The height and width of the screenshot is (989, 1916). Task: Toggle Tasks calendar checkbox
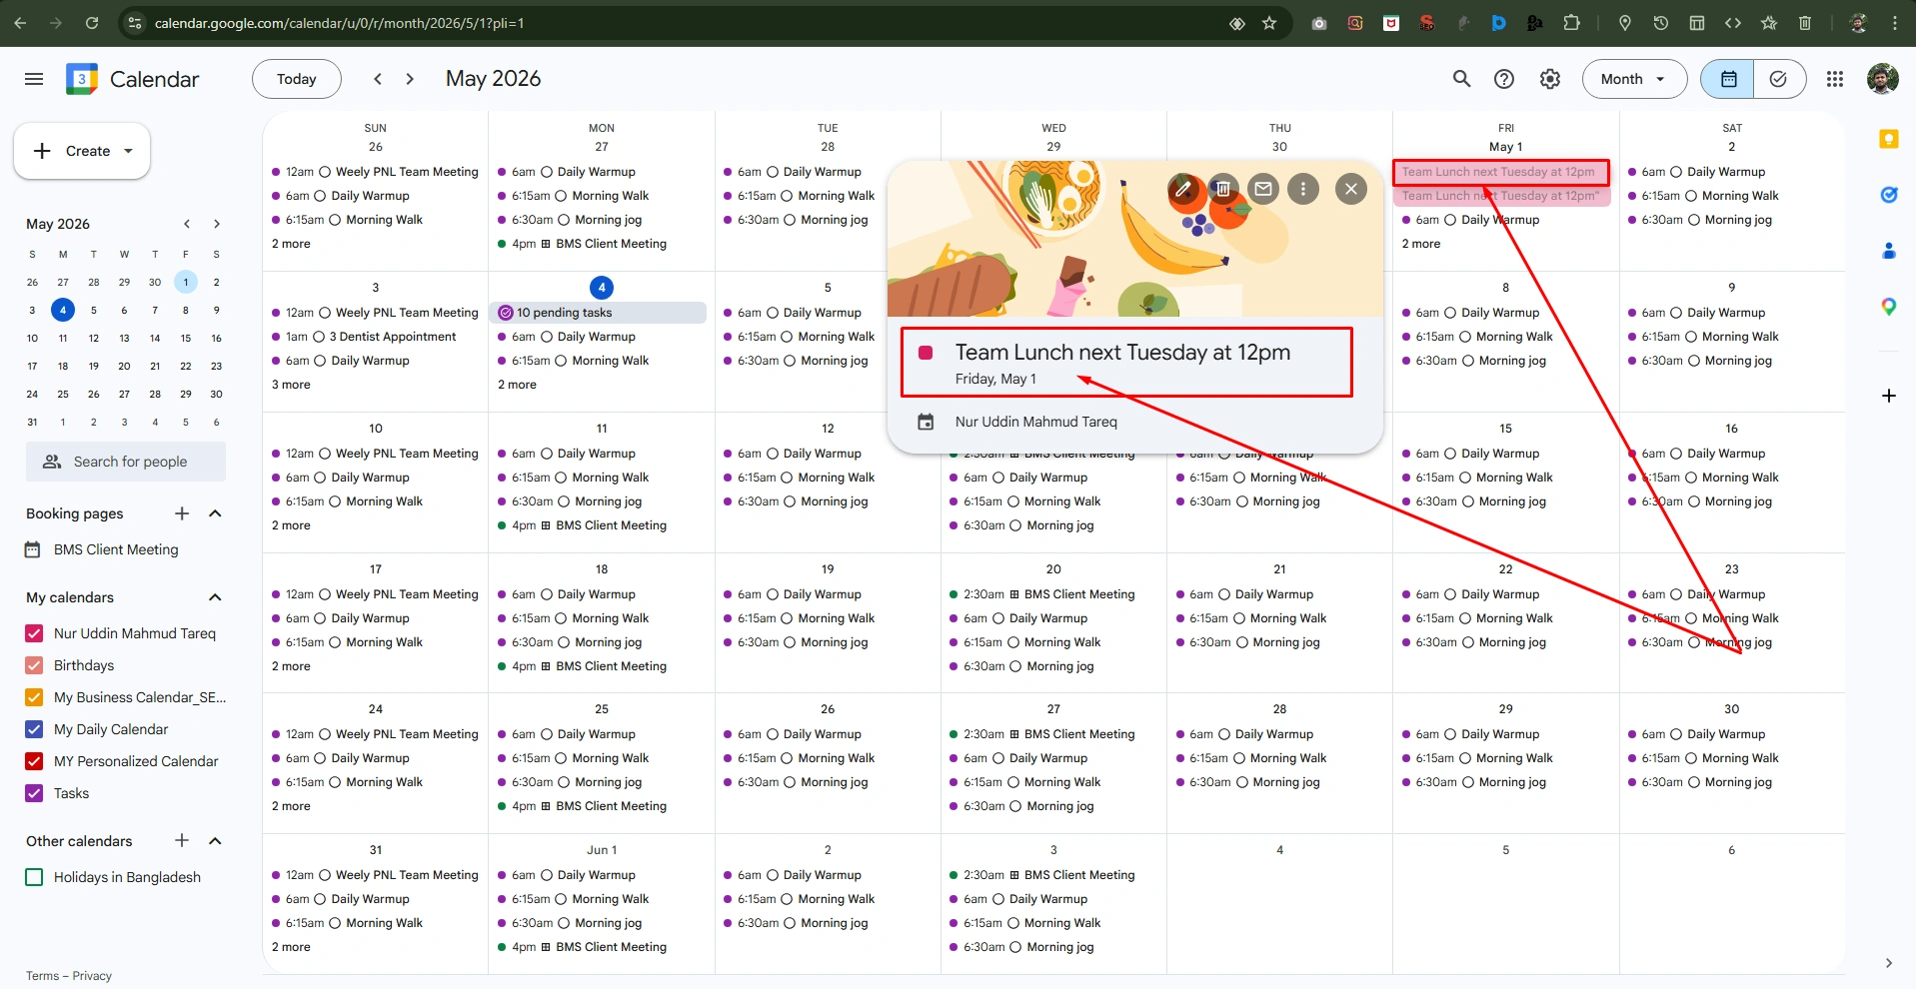click(34, 793)
